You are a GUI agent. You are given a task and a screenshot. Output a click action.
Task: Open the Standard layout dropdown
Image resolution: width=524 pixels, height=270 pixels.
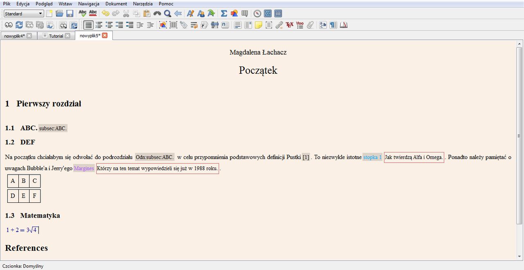pyautogui.click(x=24, y=14)
